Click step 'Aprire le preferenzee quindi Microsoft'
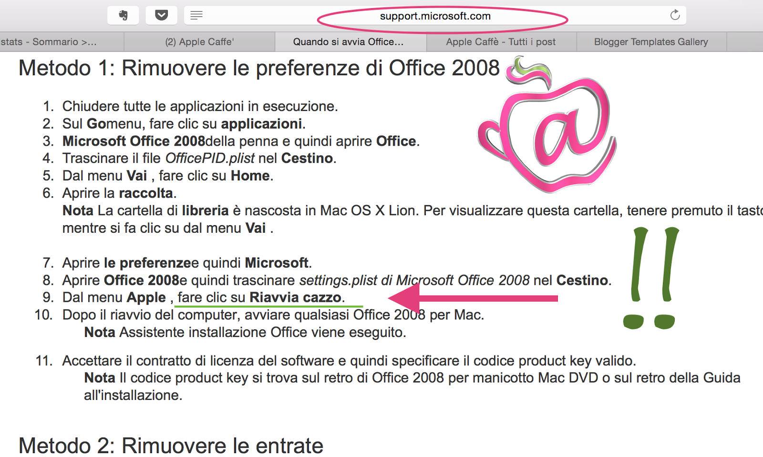 point(187,263)
